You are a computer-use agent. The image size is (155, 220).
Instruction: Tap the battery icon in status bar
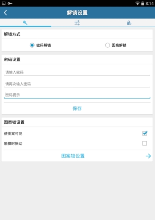click(143, 3)
